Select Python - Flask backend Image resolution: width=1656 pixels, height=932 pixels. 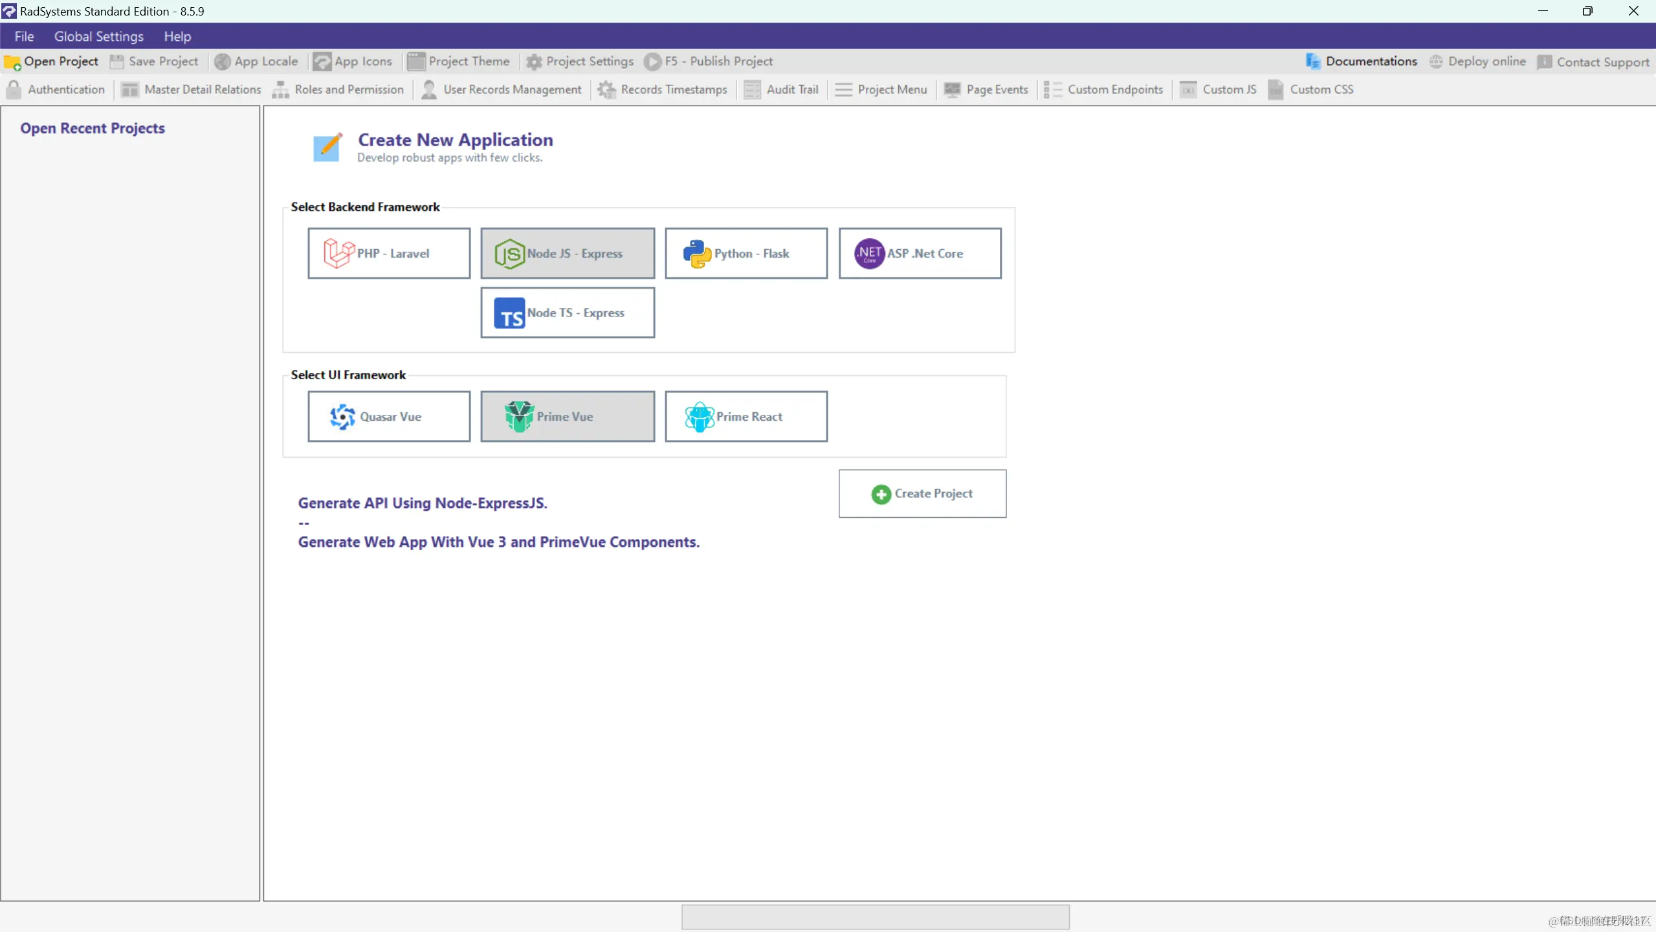pyautogui.click(x=745, y=253)
